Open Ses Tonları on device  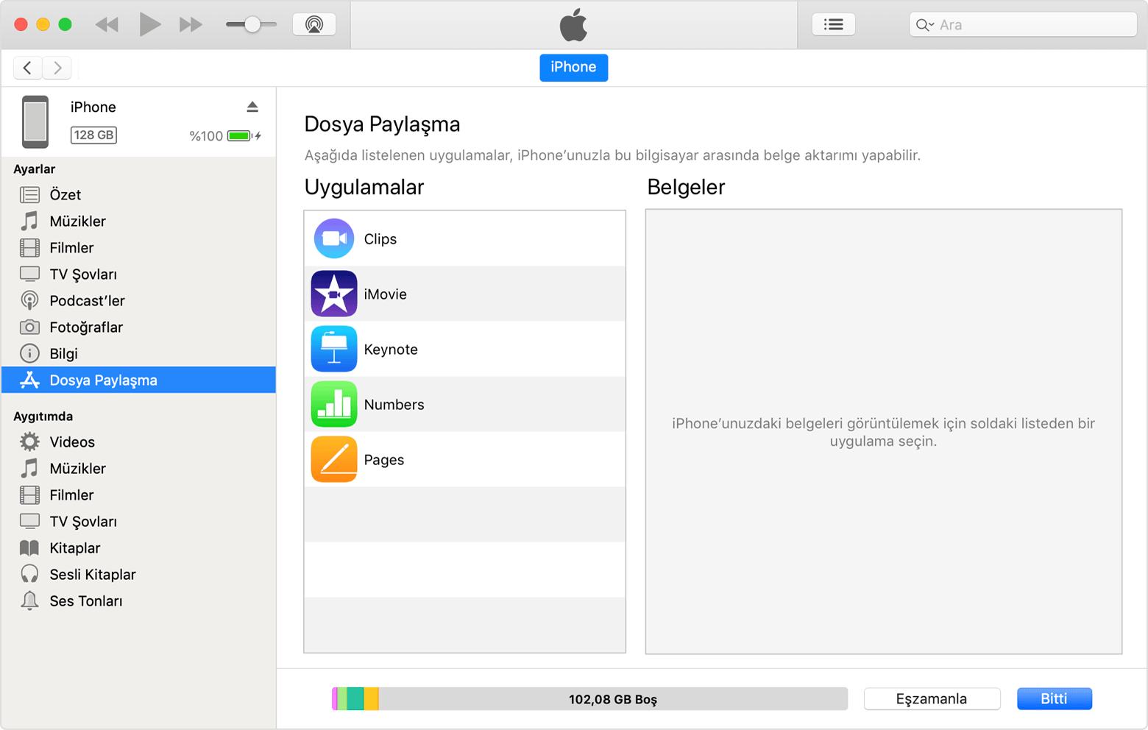coord(138,600)
